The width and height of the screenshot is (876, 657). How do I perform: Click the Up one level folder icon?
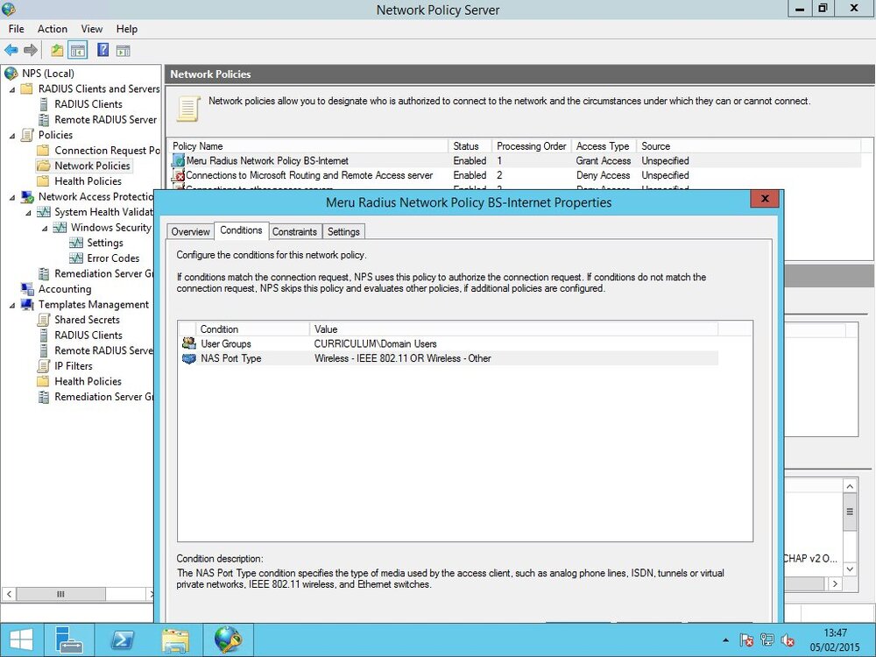57,50
